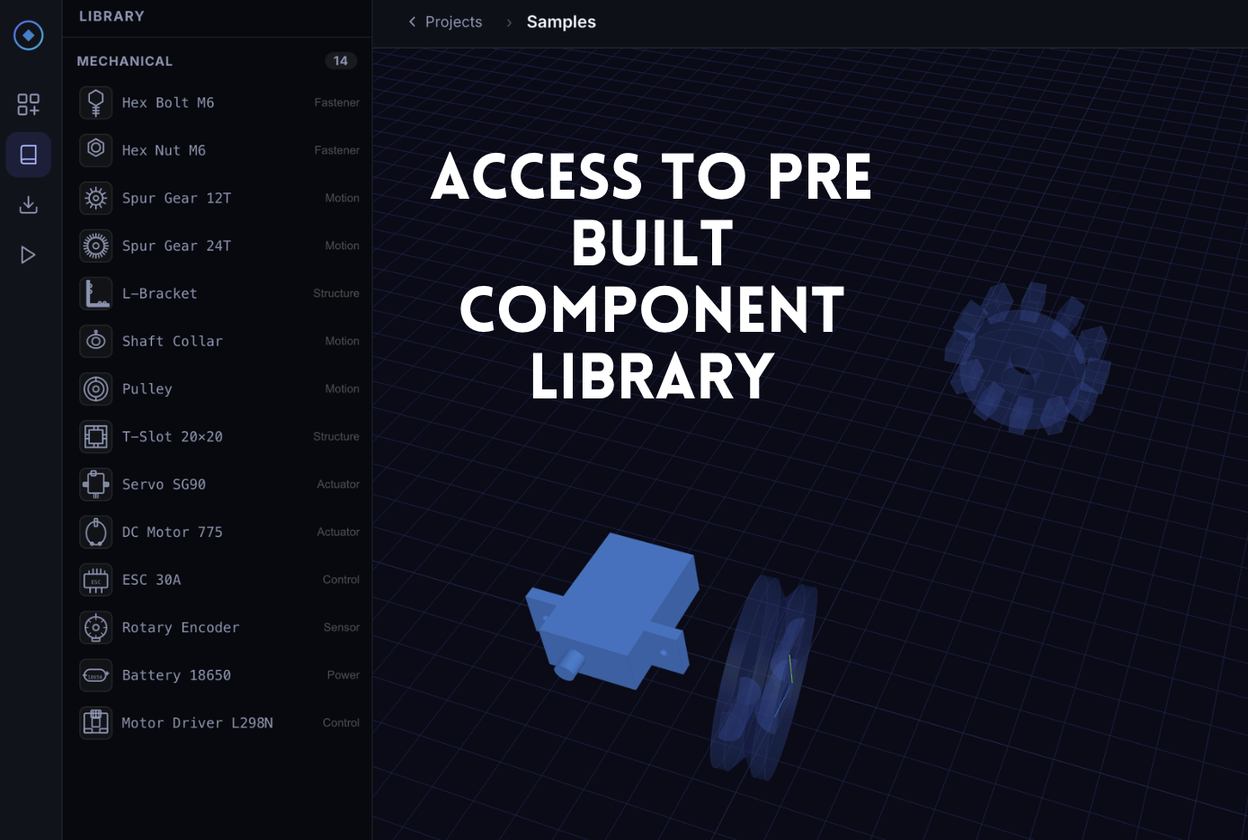Select DC Motor 775 text label
This screenshot has height=840, width=1248.
pos(172,532)
